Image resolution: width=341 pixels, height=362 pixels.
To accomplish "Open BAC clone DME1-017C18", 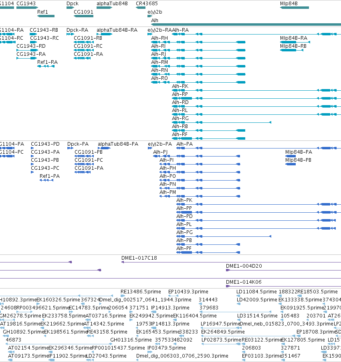I will [231, 262].
